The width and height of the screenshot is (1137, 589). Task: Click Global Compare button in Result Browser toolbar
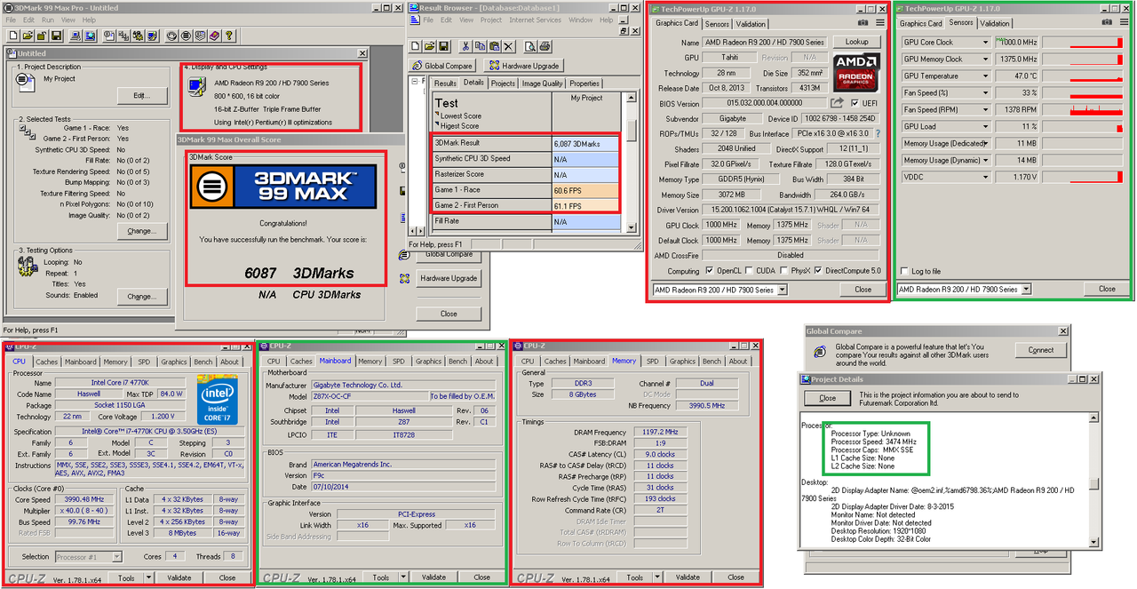[x=442, y=66]
